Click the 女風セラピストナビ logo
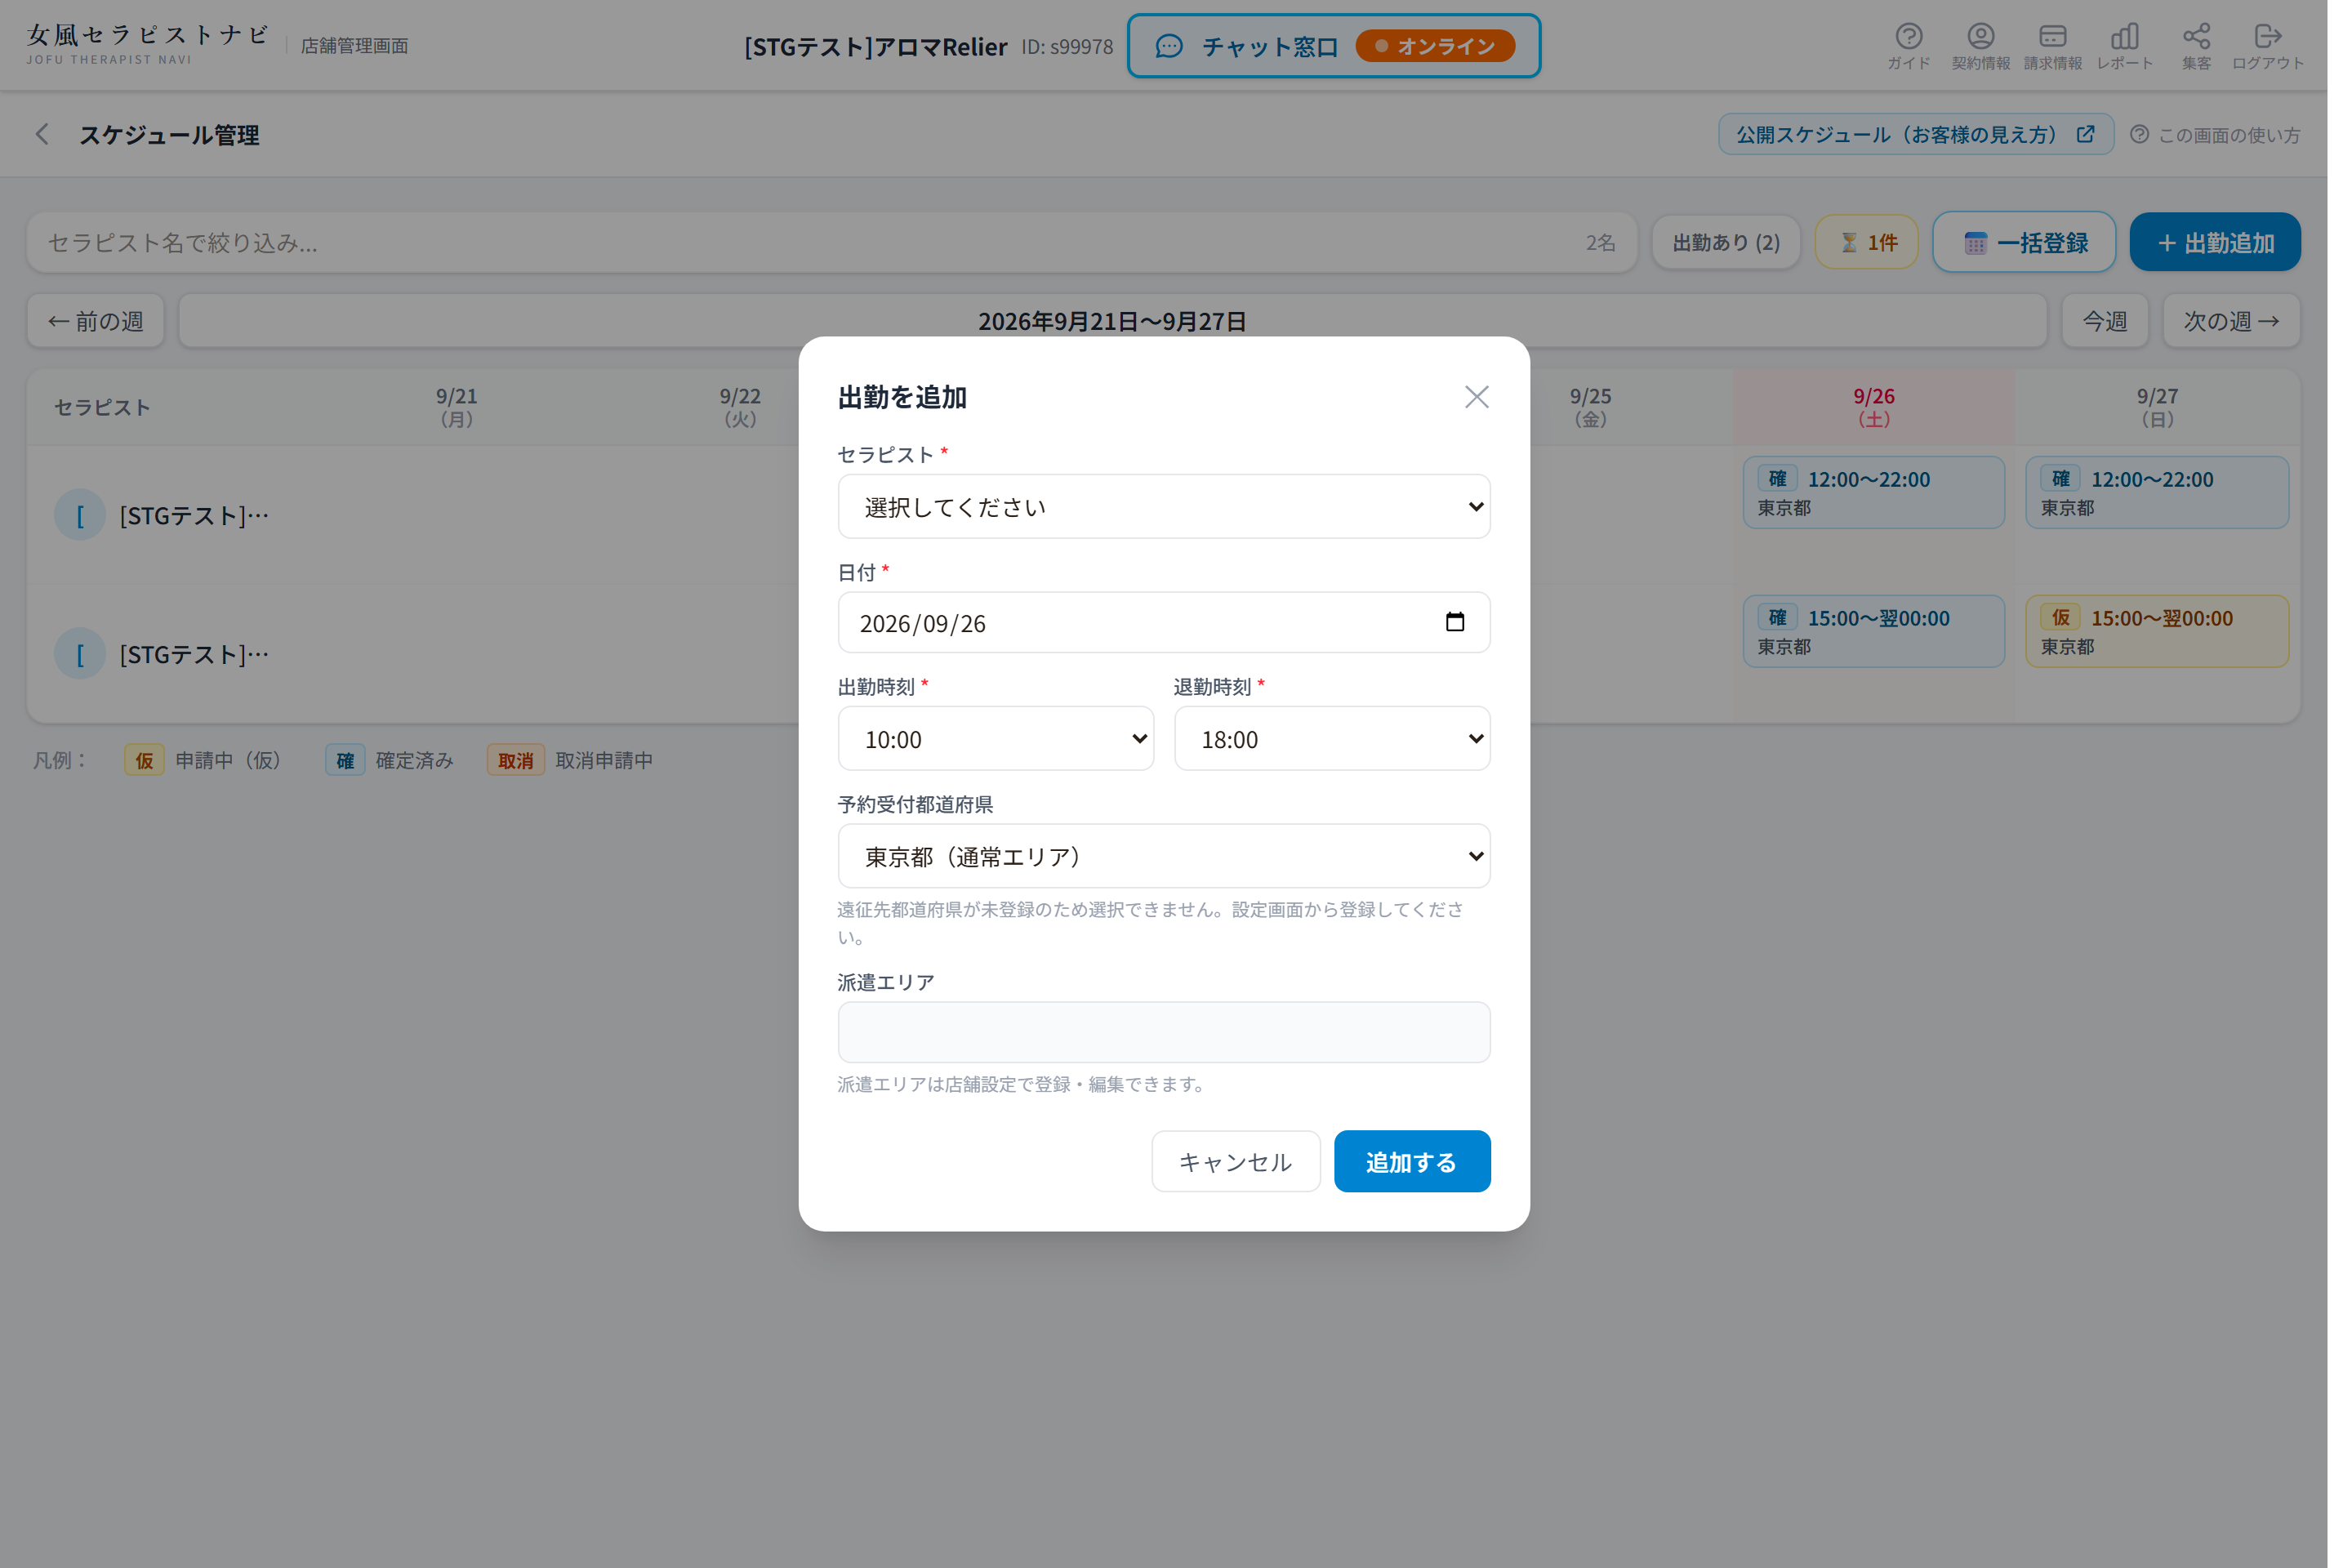Image resolution: width=2352 pixels, height=1568 pixels. click(148, 44)
